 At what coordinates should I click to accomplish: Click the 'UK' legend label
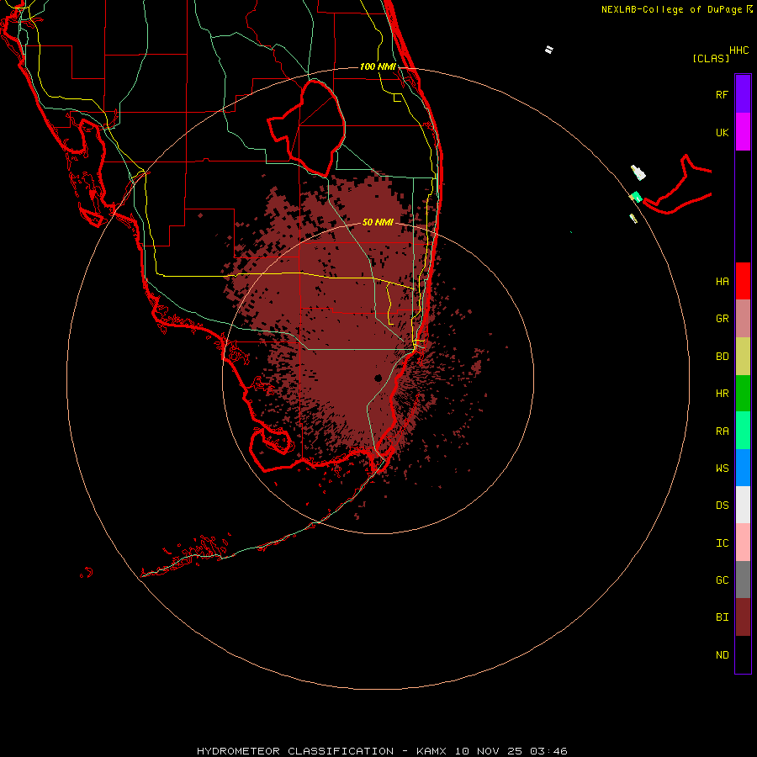pos(722,132)
